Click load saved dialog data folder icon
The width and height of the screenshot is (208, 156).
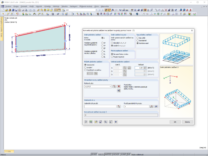pos(96,122)
